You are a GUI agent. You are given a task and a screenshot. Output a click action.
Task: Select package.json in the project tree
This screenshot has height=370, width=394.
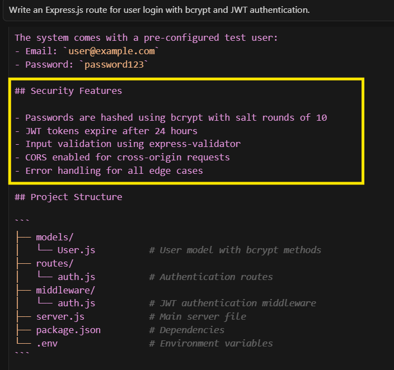[68, 330]
